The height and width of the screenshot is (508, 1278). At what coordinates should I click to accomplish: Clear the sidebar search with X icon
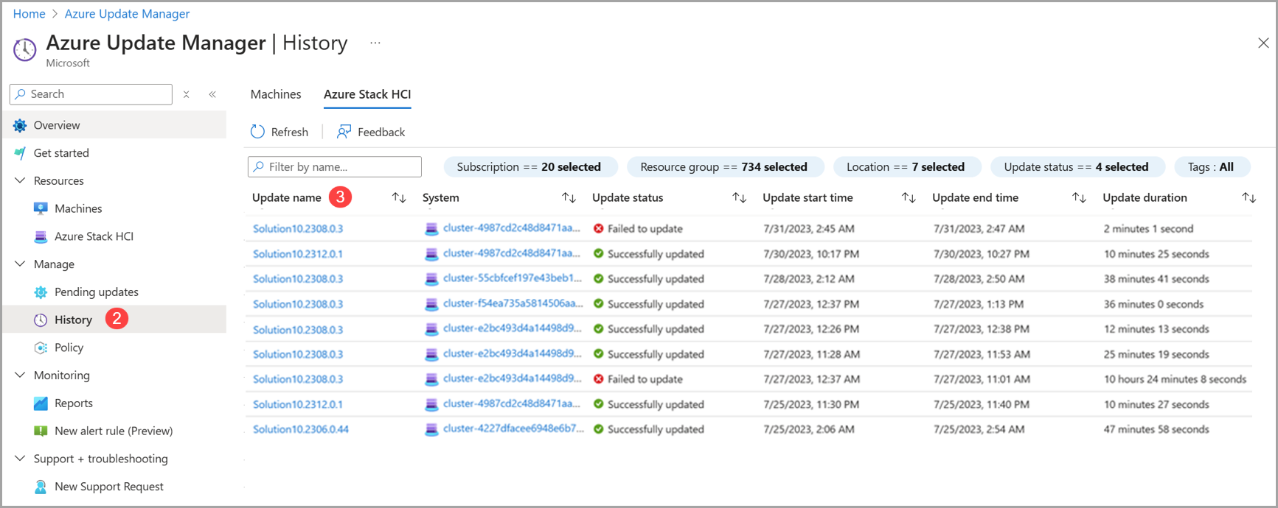187,94
